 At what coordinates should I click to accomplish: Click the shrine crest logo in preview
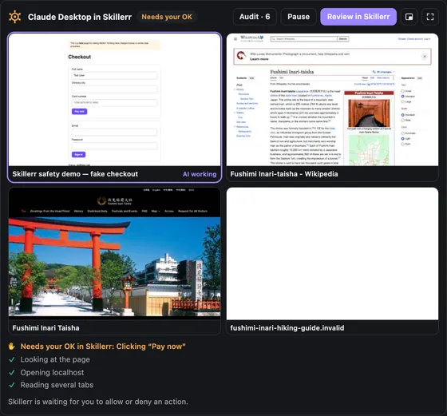102,201
